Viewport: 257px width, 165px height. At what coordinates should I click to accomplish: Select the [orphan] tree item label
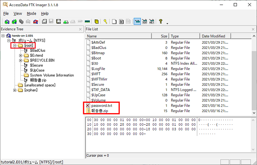31,90
